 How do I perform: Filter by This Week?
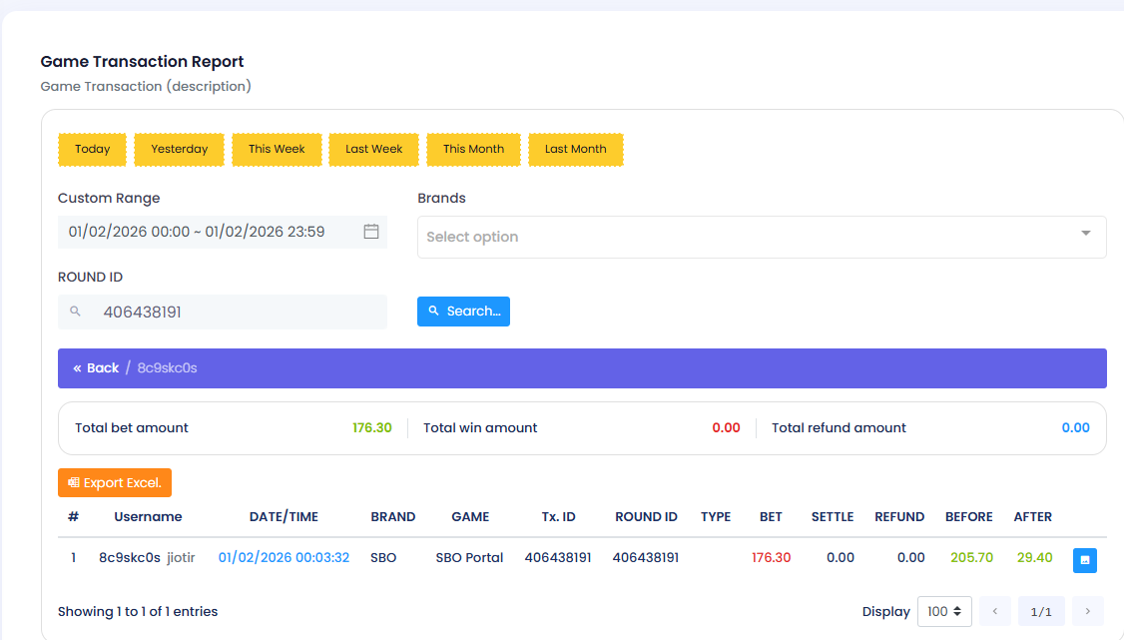click(277, 149)
